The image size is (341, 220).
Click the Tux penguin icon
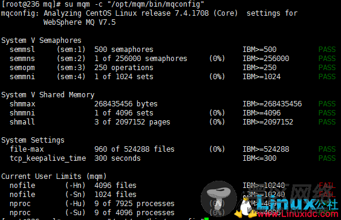pyautogui.click(x=245, y=205)
